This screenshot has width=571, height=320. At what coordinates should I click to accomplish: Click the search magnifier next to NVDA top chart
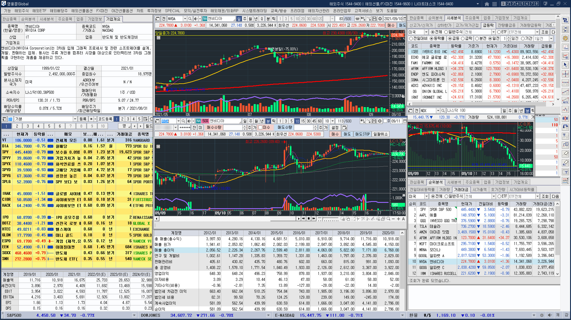(x=190, y=19)
